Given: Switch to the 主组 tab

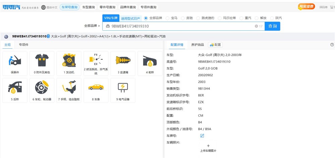Looking at the screenshot, I should [7, 45].
